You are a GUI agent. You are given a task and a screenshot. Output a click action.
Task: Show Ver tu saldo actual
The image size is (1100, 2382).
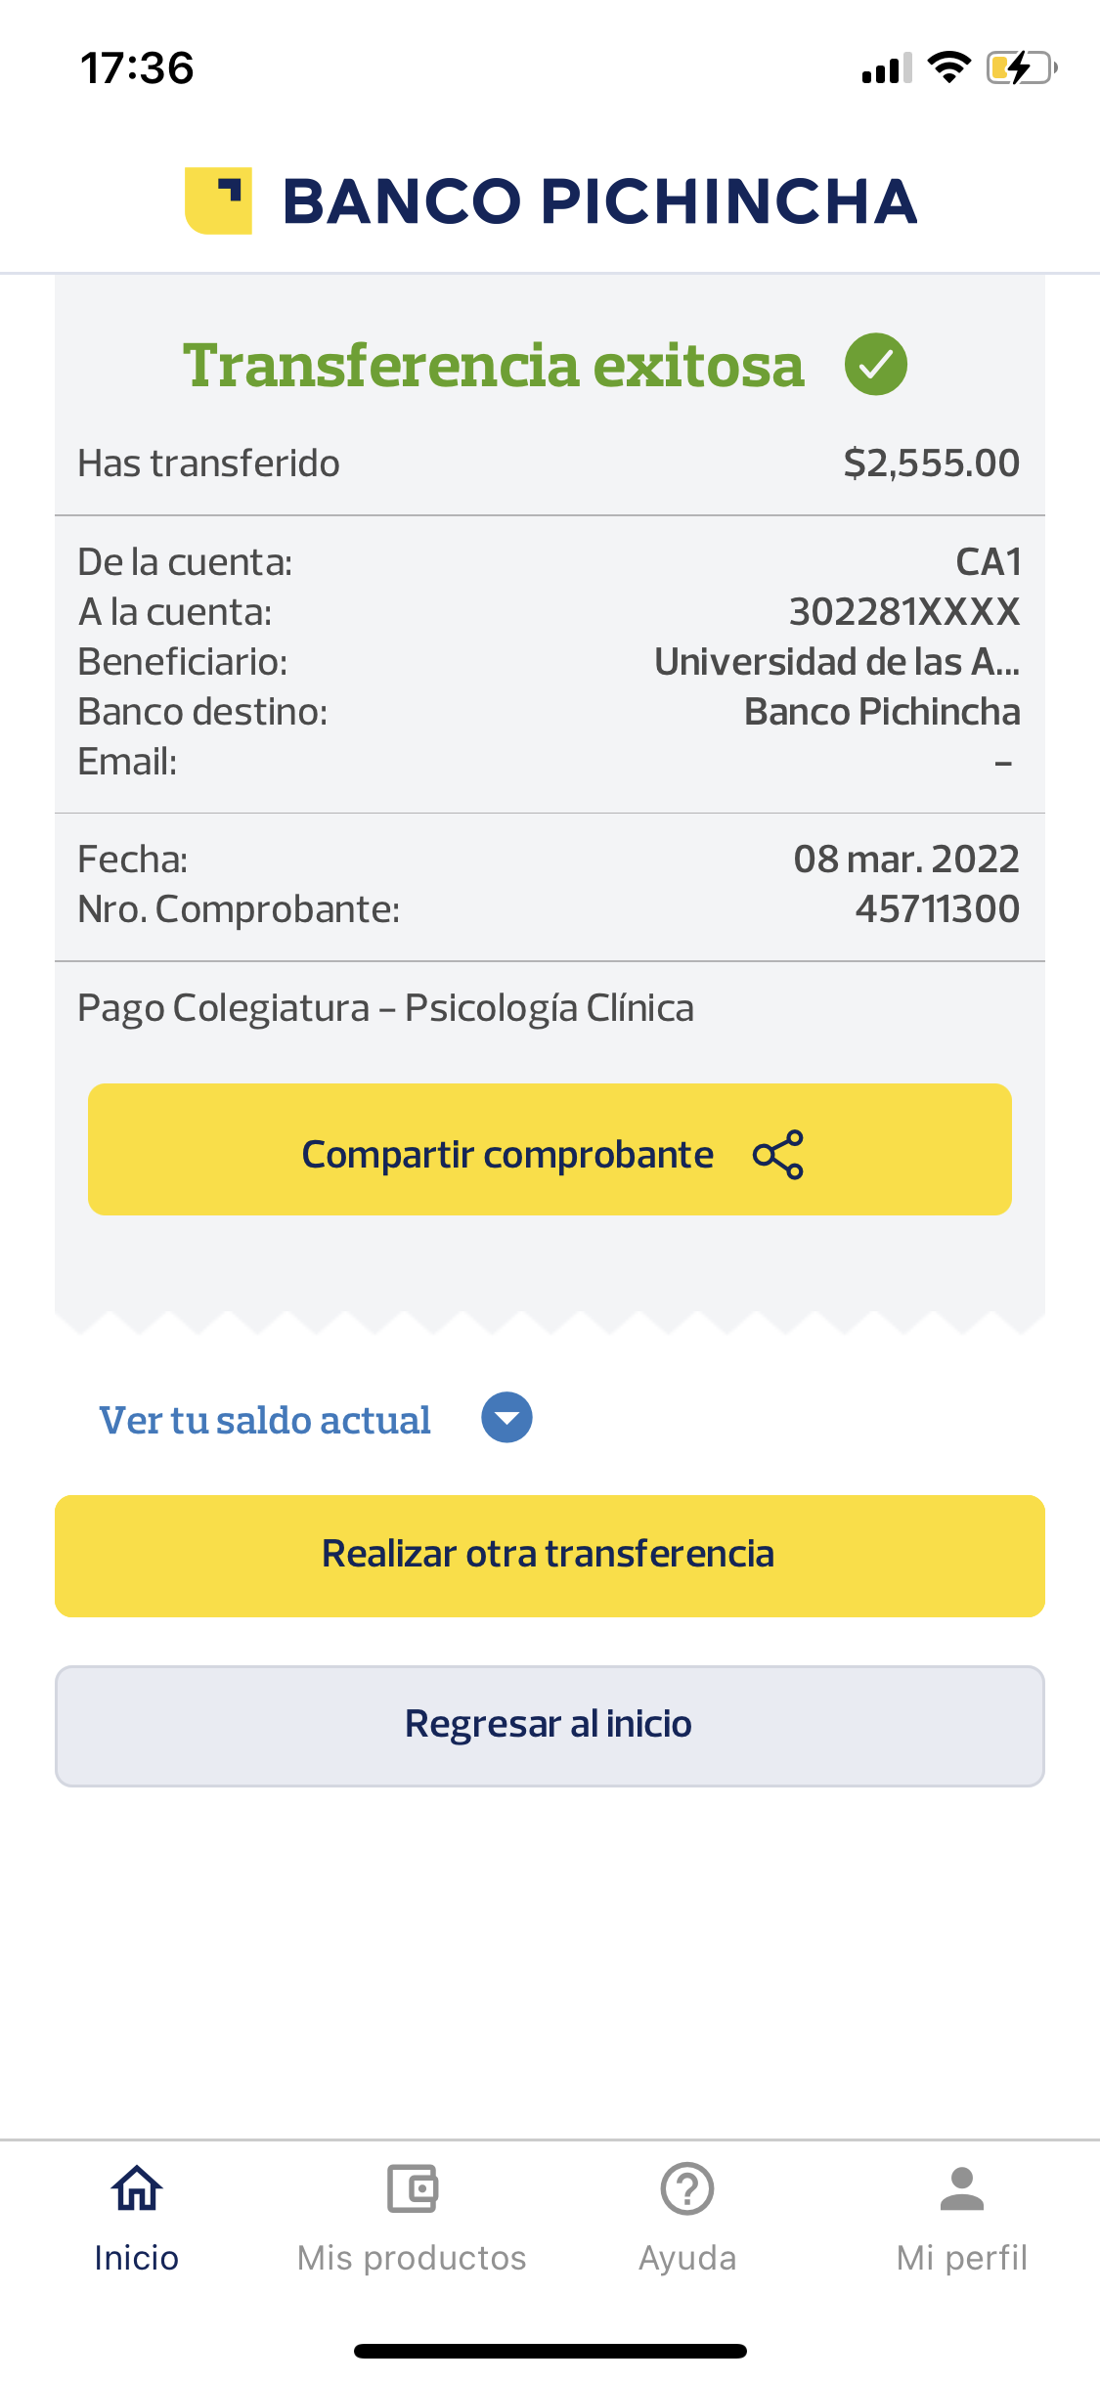pos(265,1420)
